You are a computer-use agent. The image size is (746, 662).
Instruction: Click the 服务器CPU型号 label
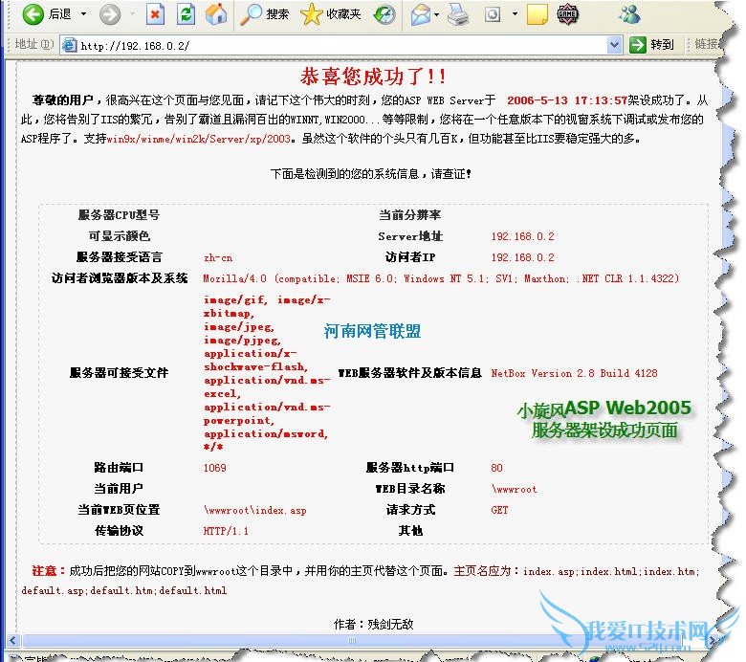(x=119, y=215)
